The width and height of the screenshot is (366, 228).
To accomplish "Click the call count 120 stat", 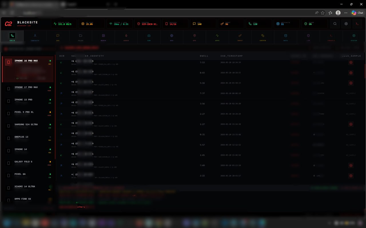I will tap(259, 24).
